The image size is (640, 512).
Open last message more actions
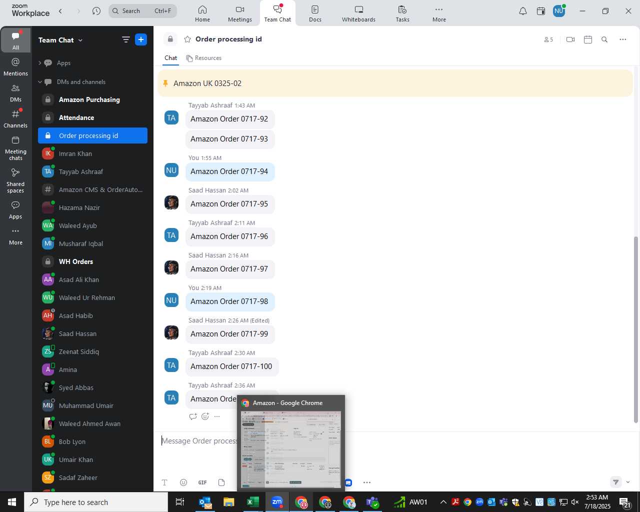(217, 416)
